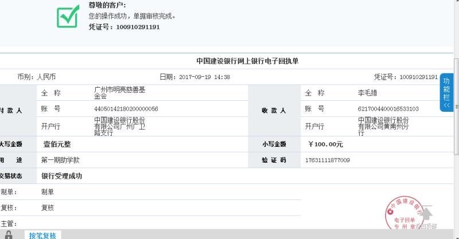Select payer bank 广州广卫路支行 cell
The width and height of the screenshot is (459, 239).
(119, 126)
